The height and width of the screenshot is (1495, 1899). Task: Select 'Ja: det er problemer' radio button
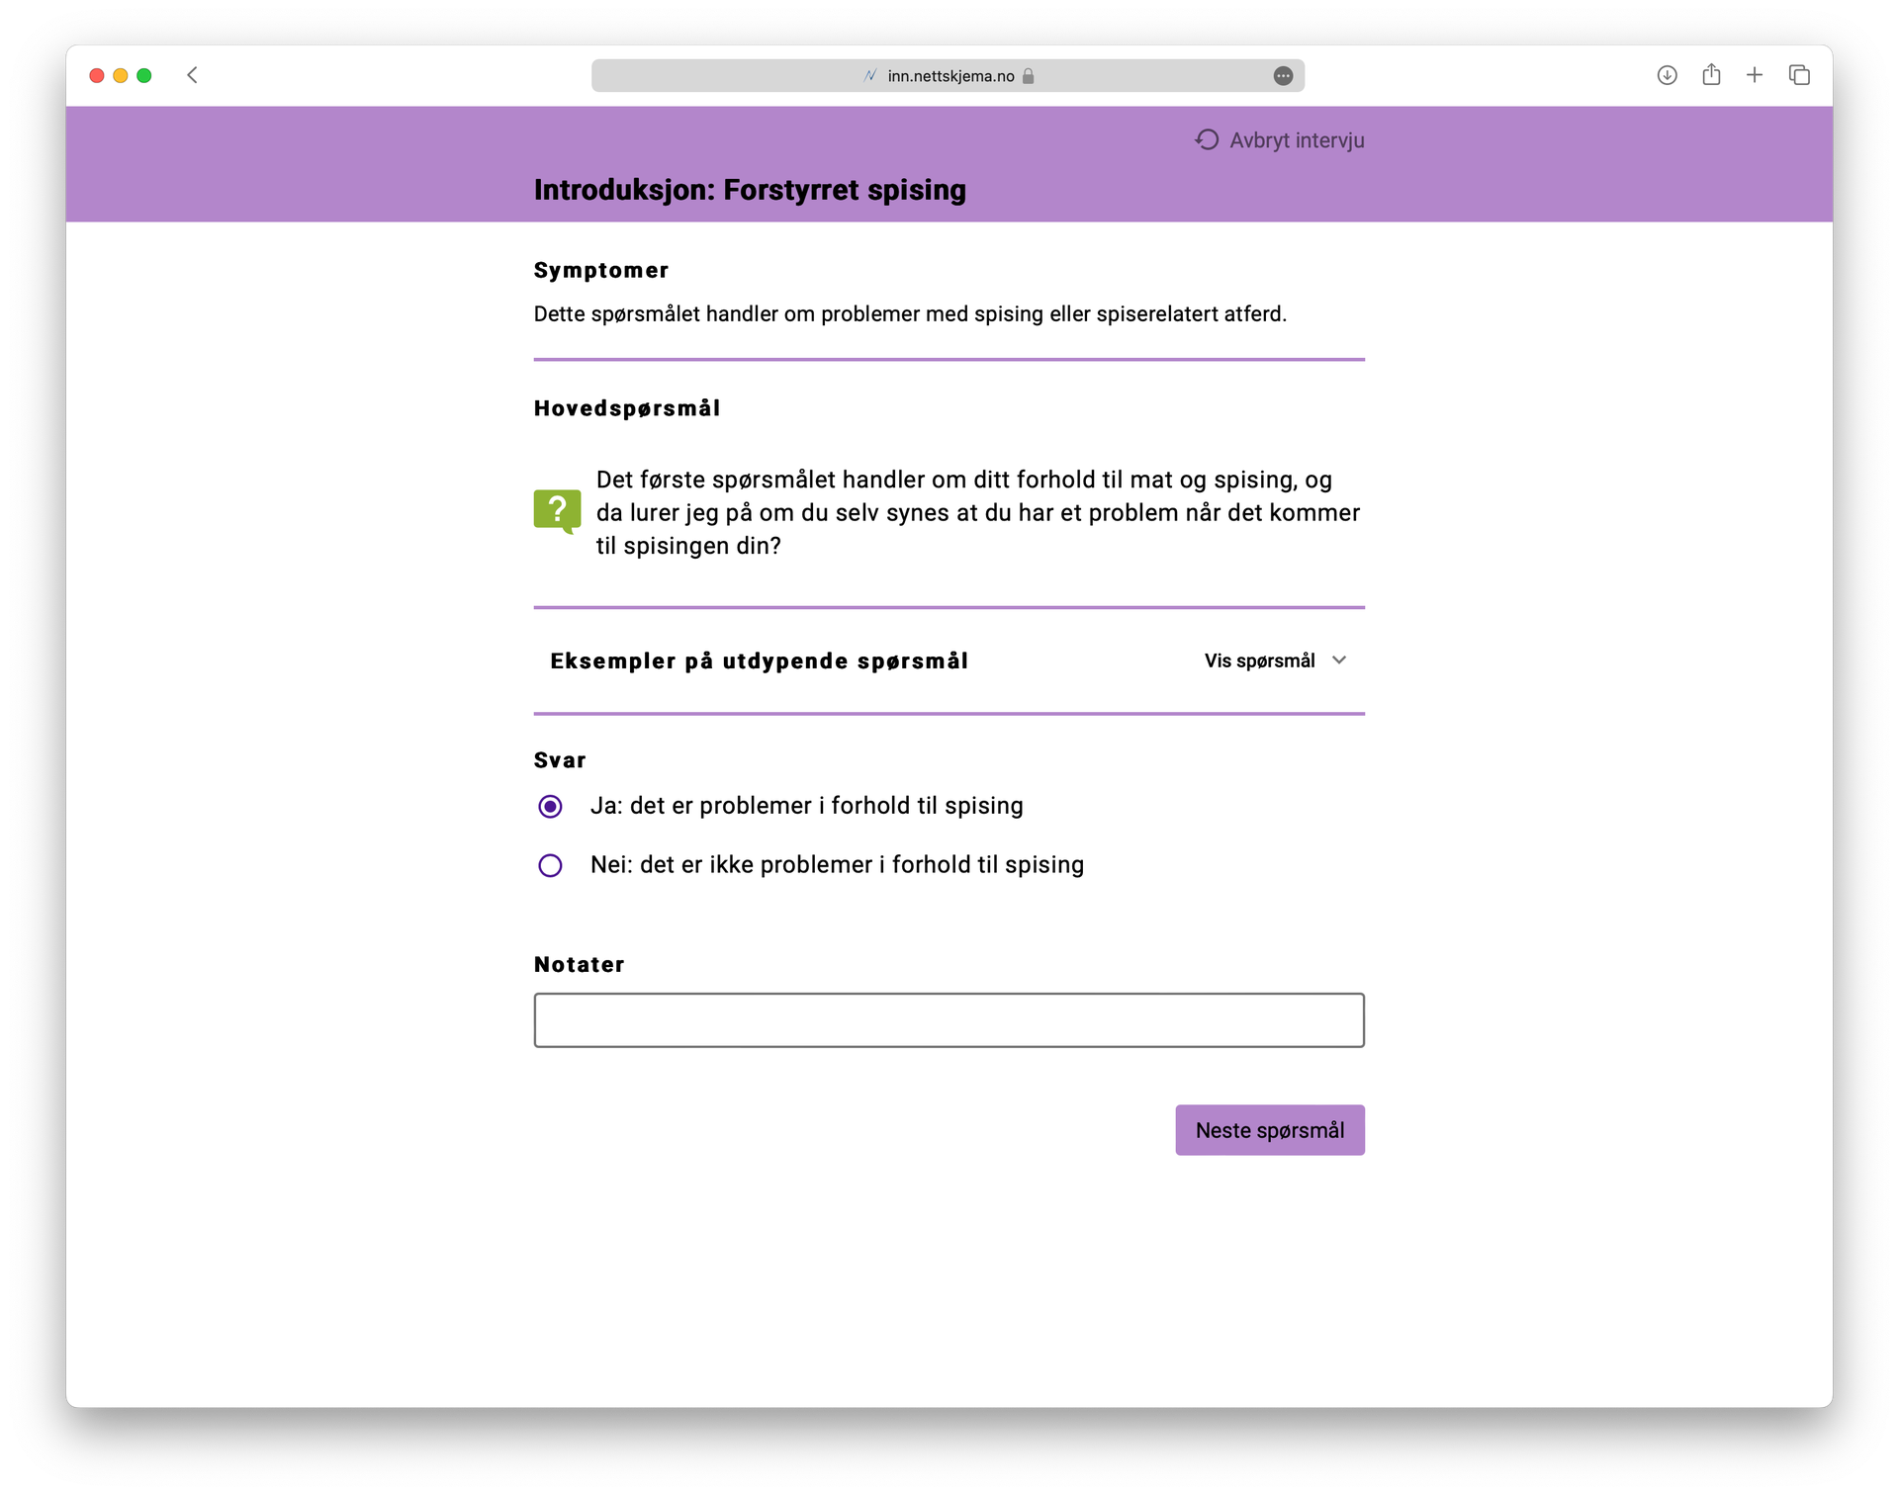tap(551, 807)
